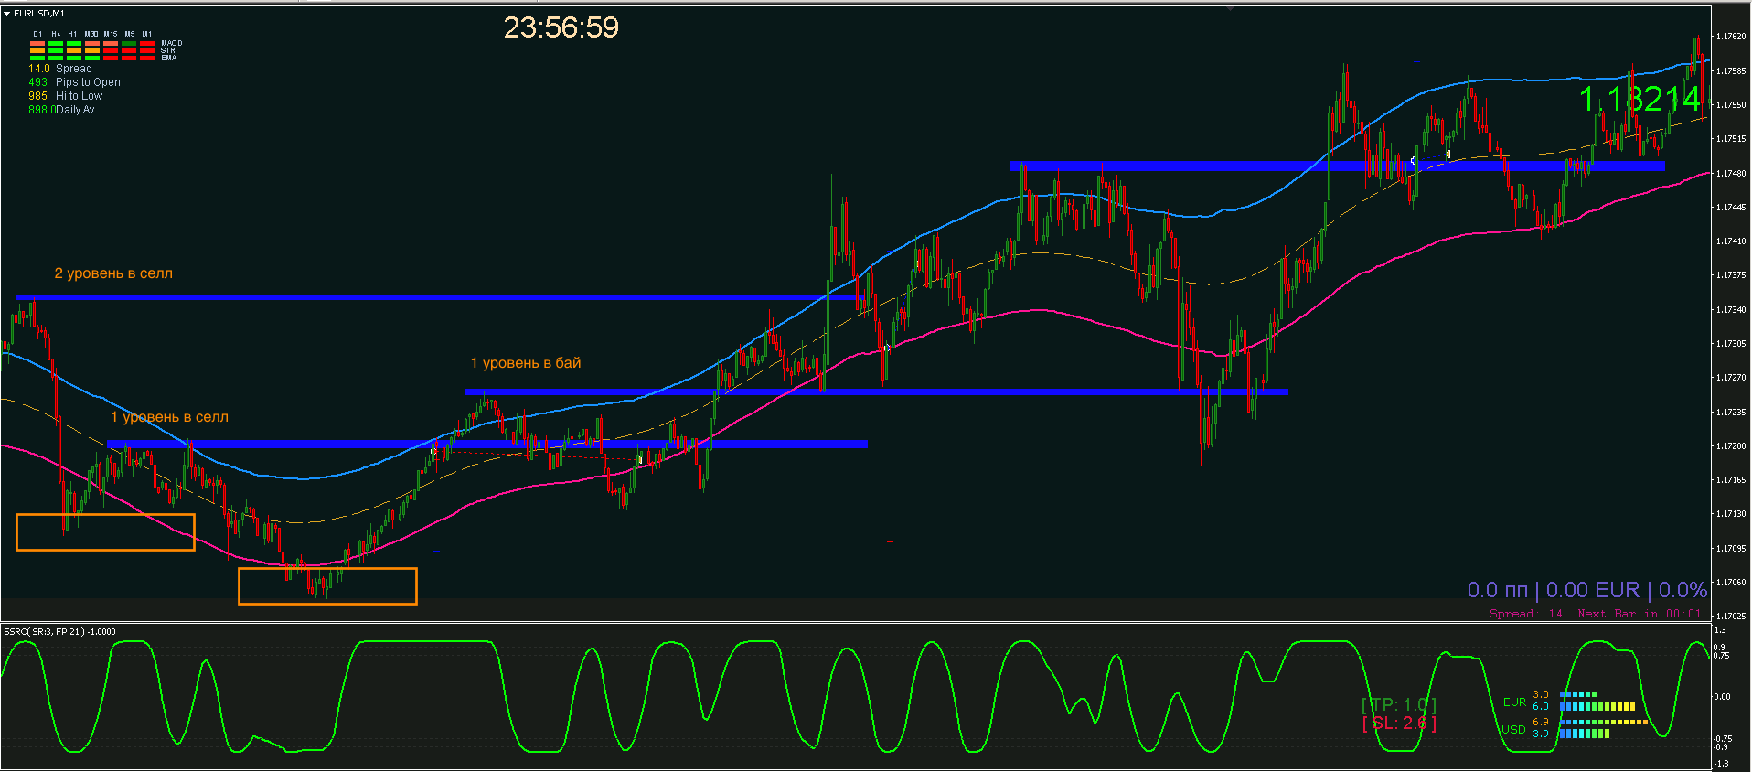
Task: Click the 1.17620 price on the scale
Action: point(1731,37)
